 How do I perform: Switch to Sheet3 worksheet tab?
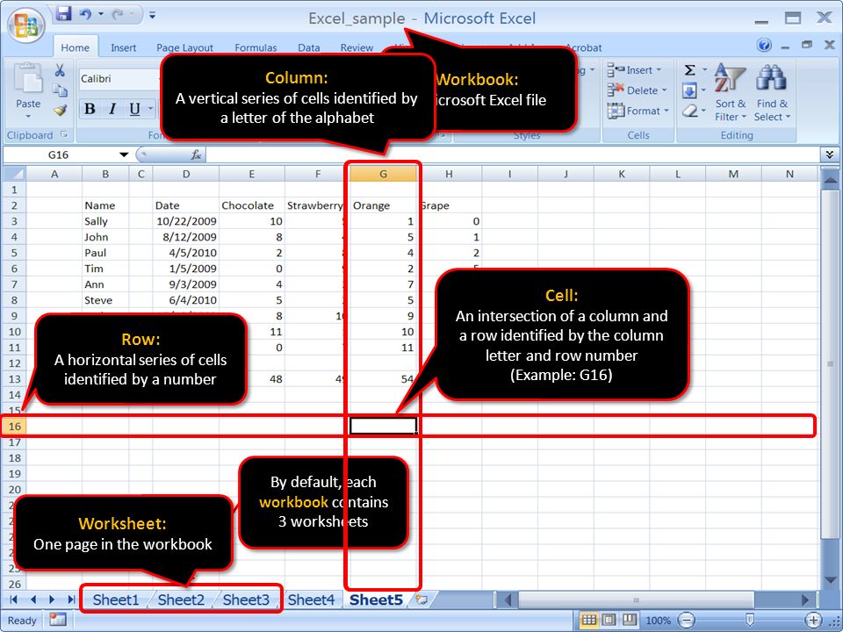246,600
